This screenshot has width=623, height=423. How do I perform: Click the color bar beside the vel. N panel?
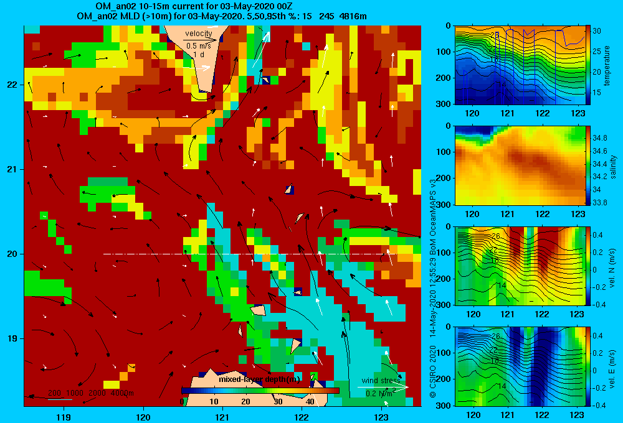pos(588,266)
